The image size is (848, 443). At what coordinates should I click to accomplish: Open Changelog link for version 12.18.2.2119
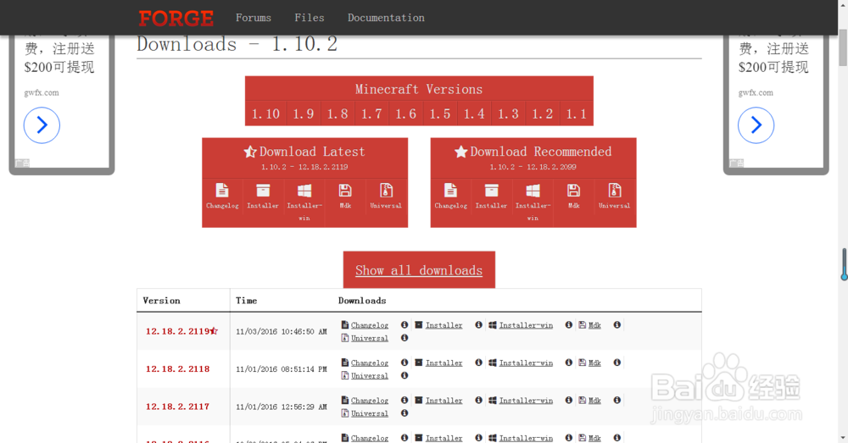[370, 325]
